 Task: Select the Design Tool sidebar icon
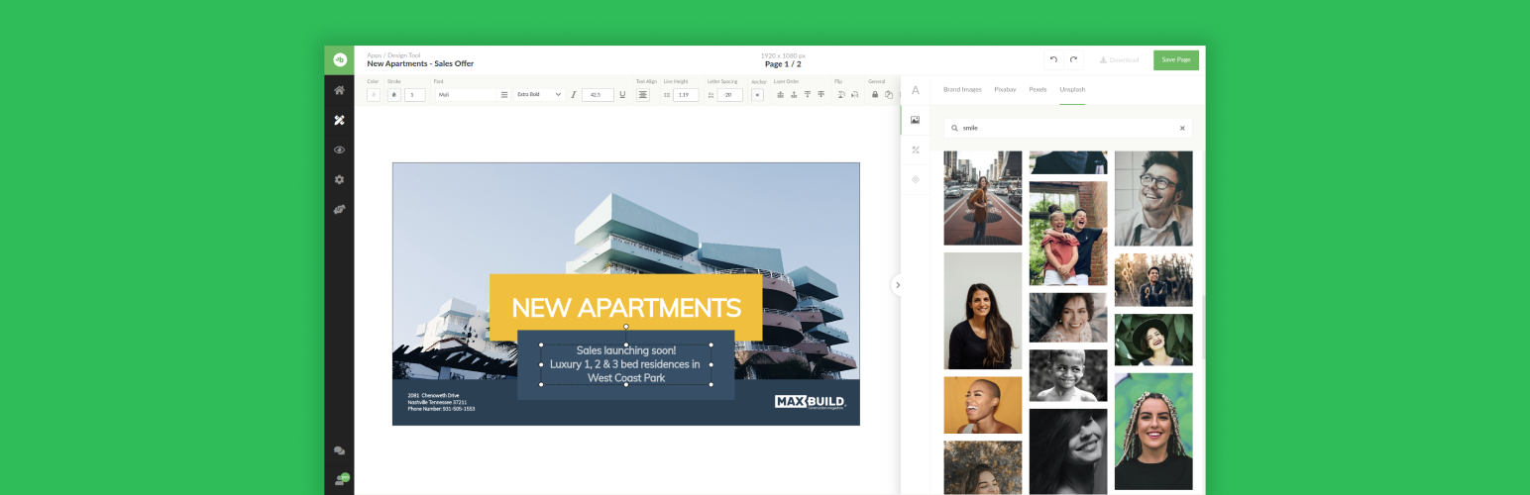339,120
